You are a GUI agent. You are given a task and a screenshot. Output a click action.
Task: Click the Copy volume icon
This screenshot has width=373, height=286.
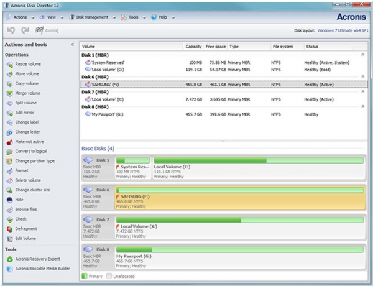[x=10, y=84]
